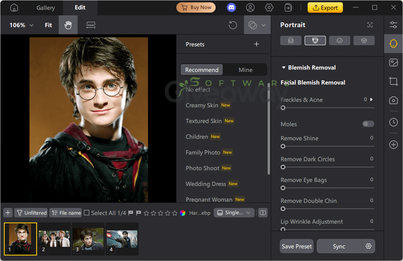Click the face detection icon beside Portrait

[370, 25]
